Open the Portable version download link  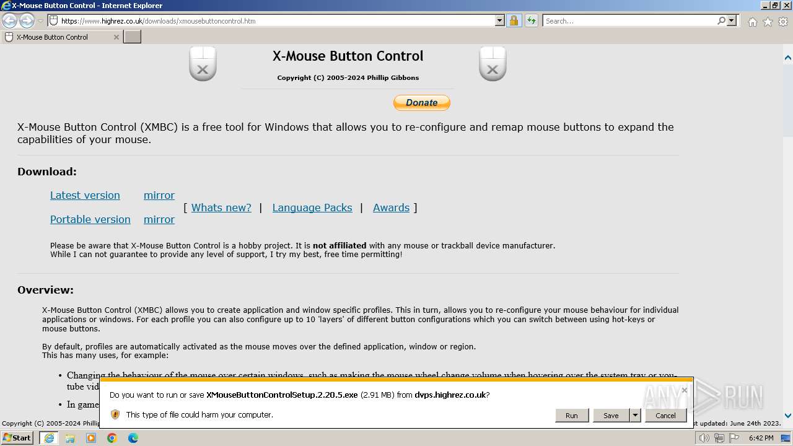[x=90, y=219]
